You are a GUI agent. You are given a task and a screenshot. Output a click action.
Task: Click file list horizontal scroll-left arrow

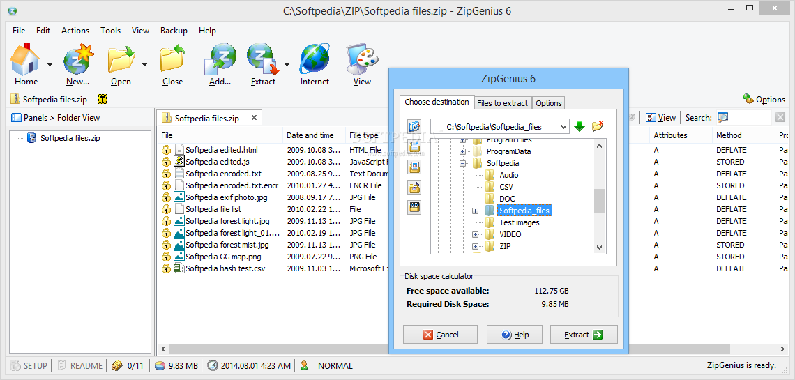(162, 349)
